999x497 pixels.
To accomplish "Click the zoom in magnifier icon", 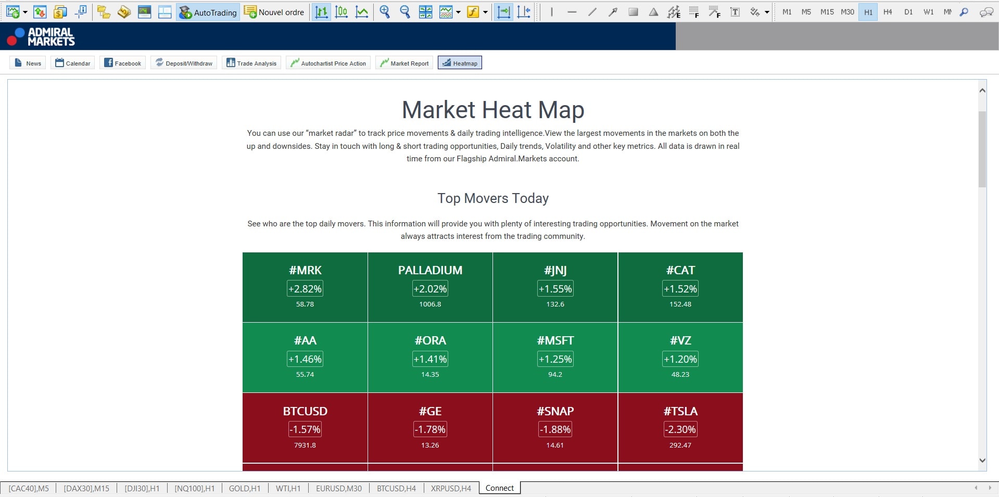I will click(x=385, y=12).
